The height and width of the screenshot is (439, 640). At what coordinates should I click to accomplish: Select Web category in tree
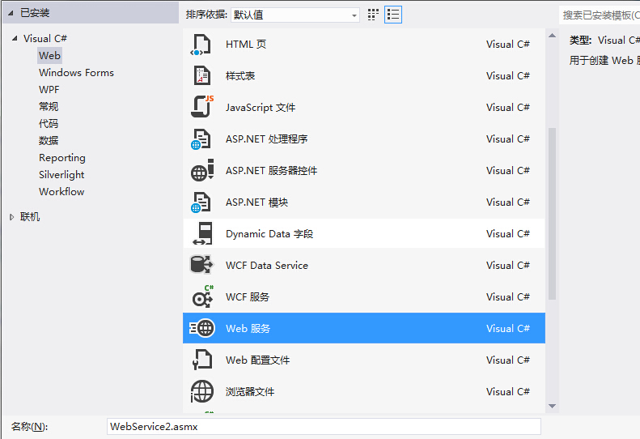pos(50,56)
